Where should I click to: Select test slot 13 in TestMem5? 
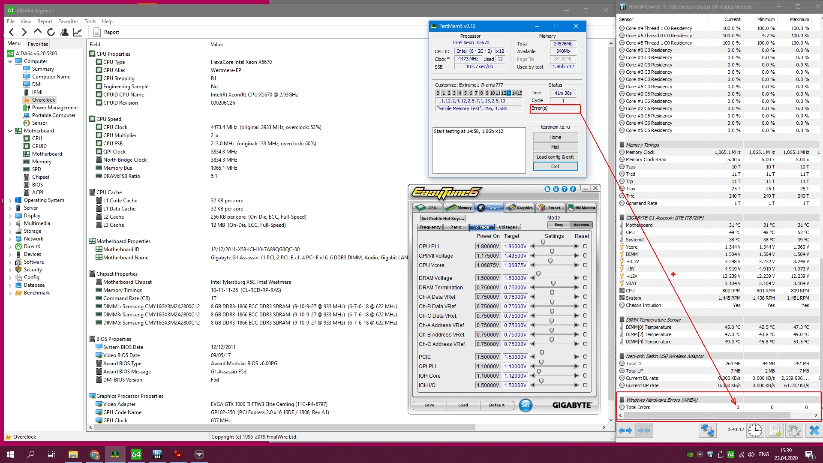coord(509,93)
